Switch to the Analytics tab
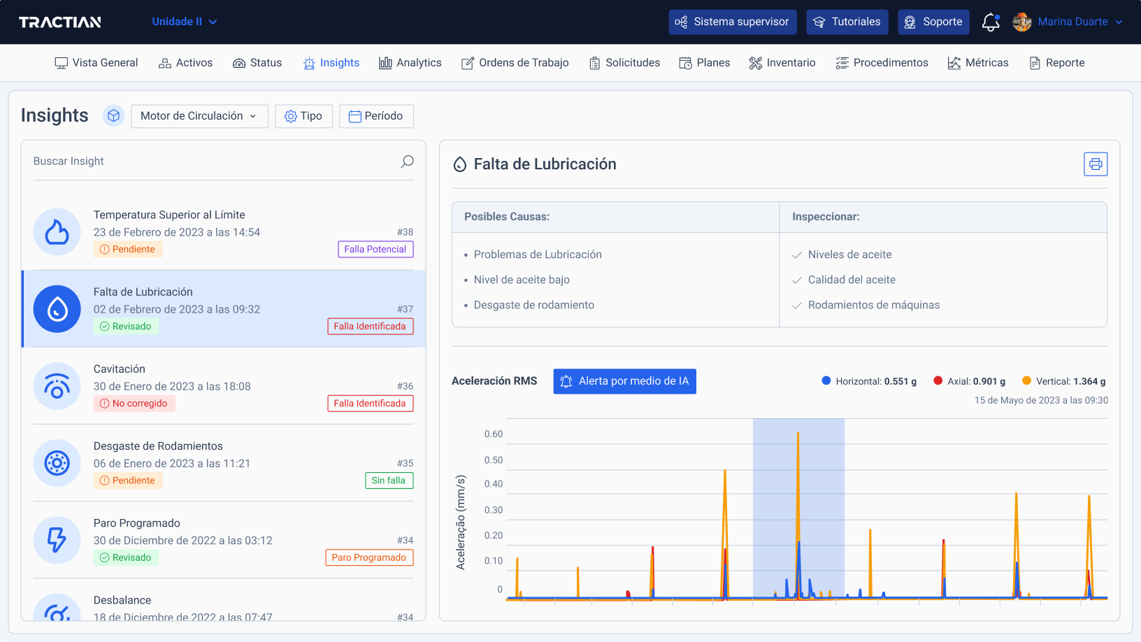The width and height of the screenshot is (1141, 642). click(x=410, y=62)
